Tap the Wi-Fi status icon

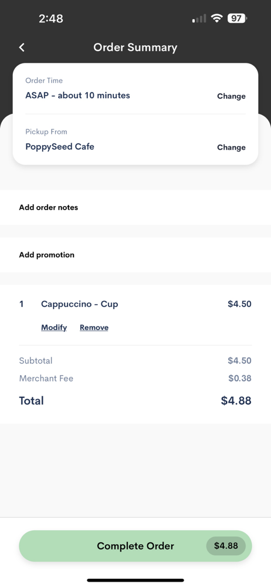[216, 18]
